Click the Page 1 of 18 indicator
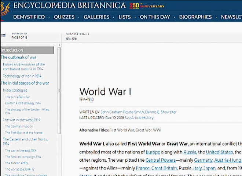 pyautogui.click(x=19, y=37)
